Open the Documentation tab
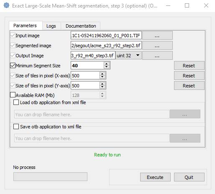This screenshot has width=215, height=194. pyautogui.click(x=81, y=26)
